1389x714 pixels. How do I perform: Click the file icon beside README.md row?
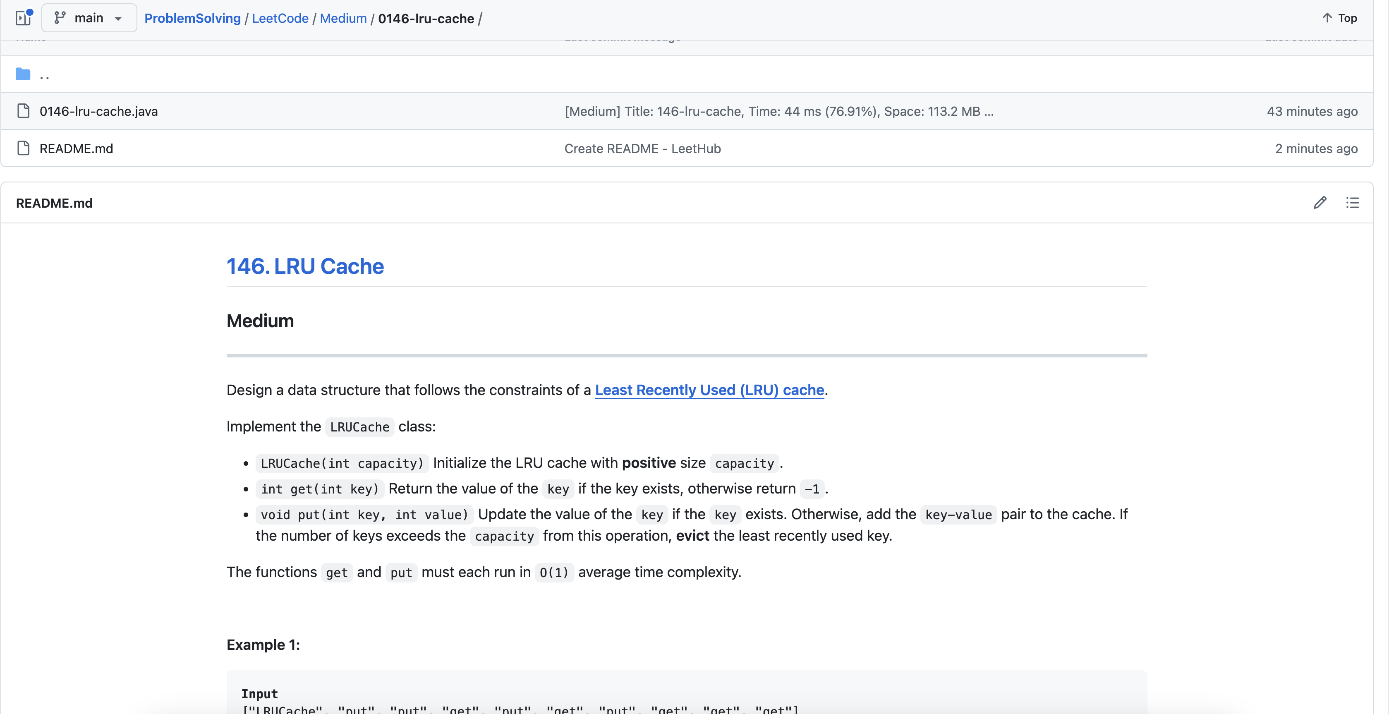pos(23,148)
